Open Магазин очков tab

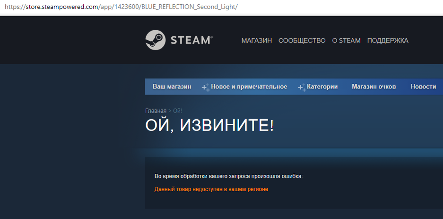tap(374, 87)
